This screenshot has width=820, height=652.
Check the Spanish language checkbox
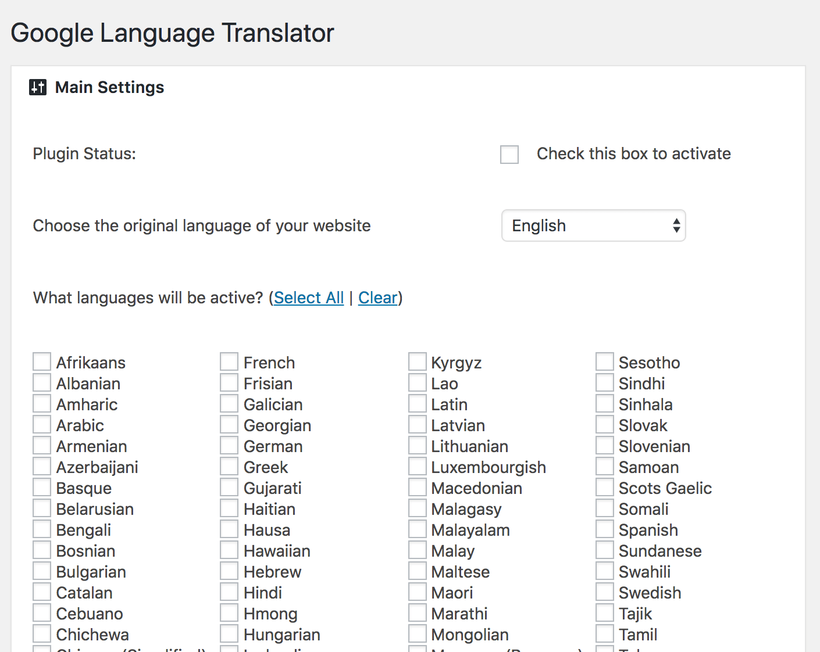pos(605,529)
